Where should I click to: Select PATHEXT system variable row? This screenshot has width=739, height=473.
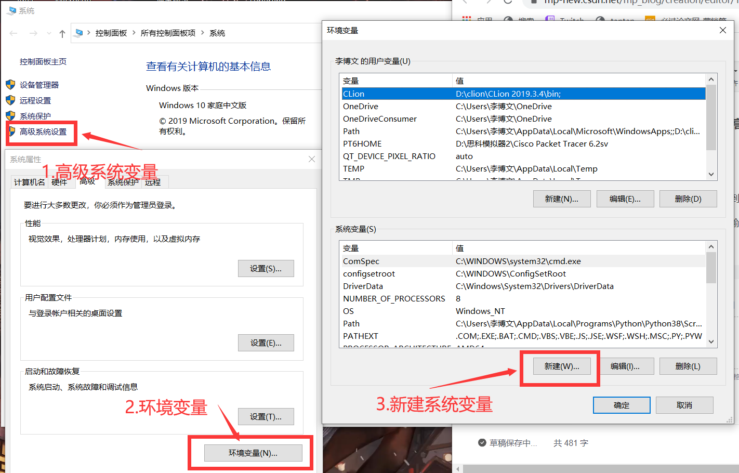pos(523,336)
